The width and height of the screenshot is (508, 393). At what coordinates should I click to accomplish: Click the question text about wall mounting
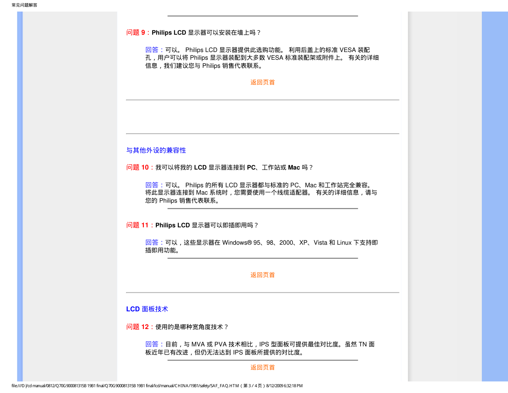pyautogui.click(x=206, y=33)
